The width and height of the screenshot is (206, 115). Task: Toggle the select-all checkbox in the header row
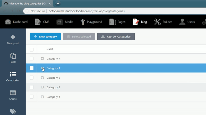click(x=31, y=49)
